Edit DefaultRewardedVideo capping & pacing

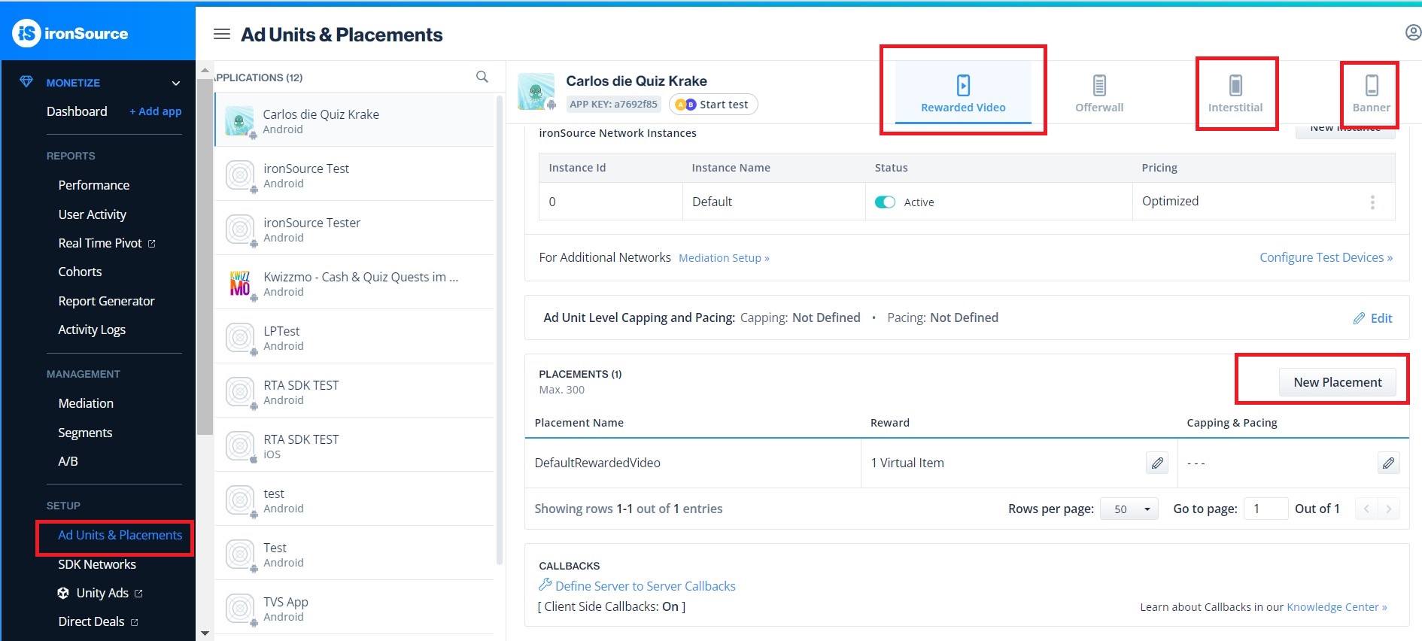(1388, 463)
